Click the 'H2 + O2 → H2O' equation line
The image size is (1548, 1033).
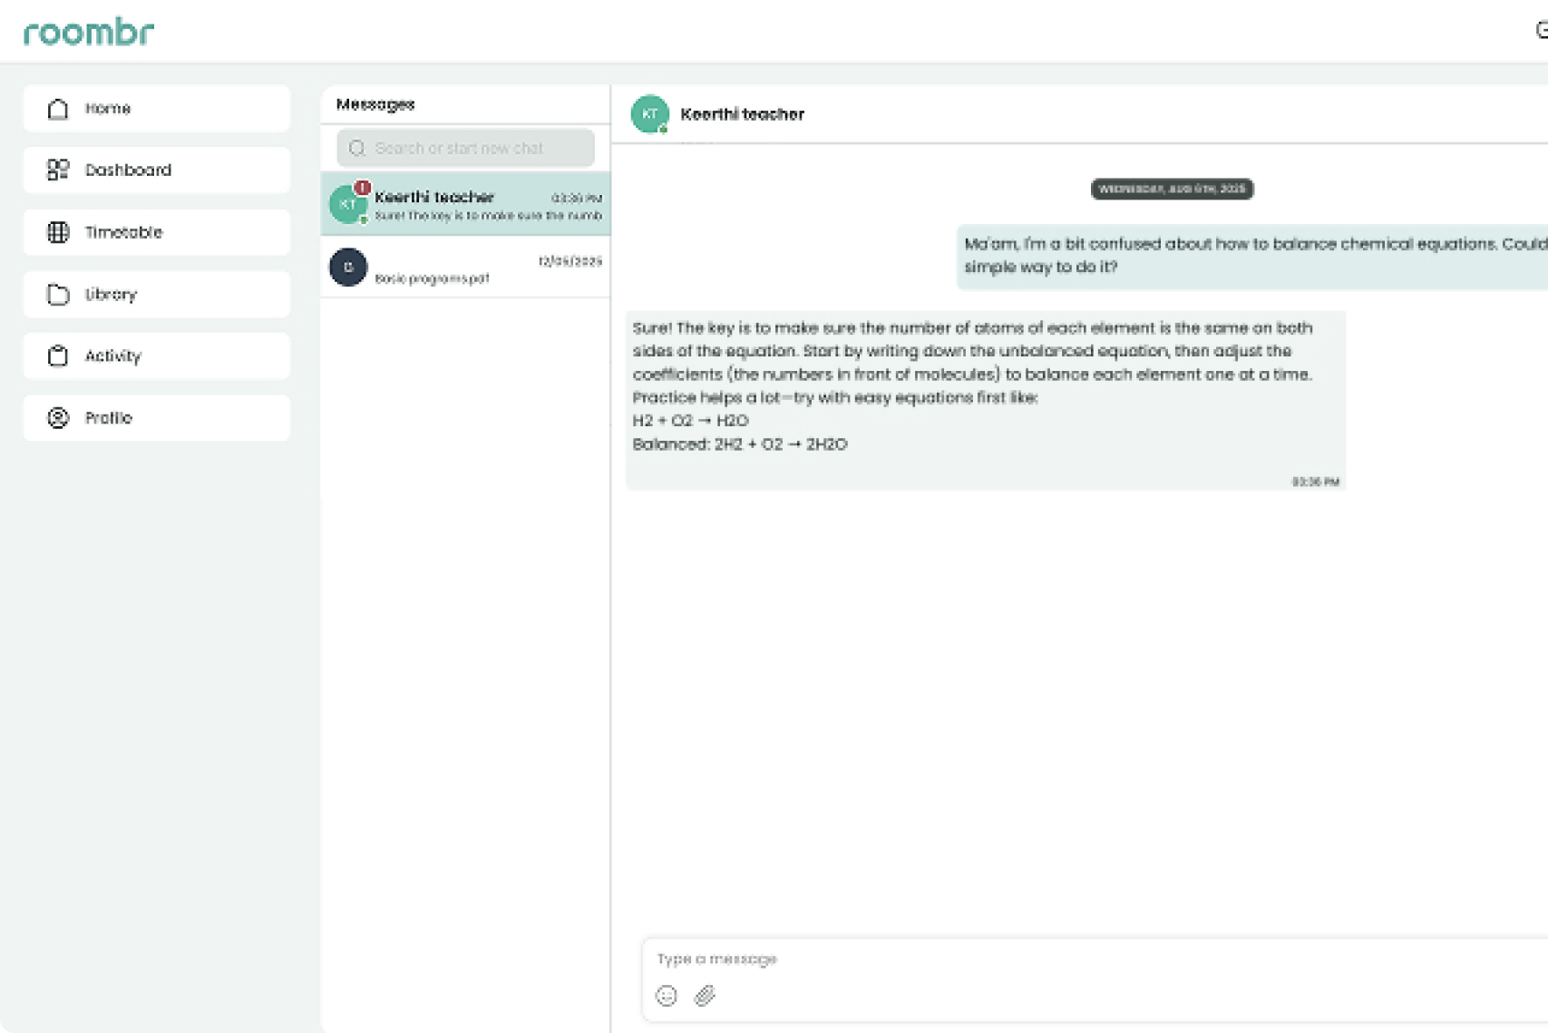pyautogui.click(x=690, y=421)
